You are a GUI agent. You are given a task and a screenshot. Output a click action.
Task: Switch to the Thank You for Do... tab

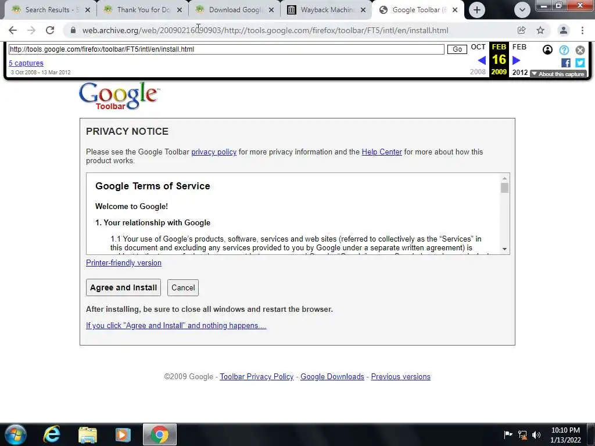(x=143, y=10)
